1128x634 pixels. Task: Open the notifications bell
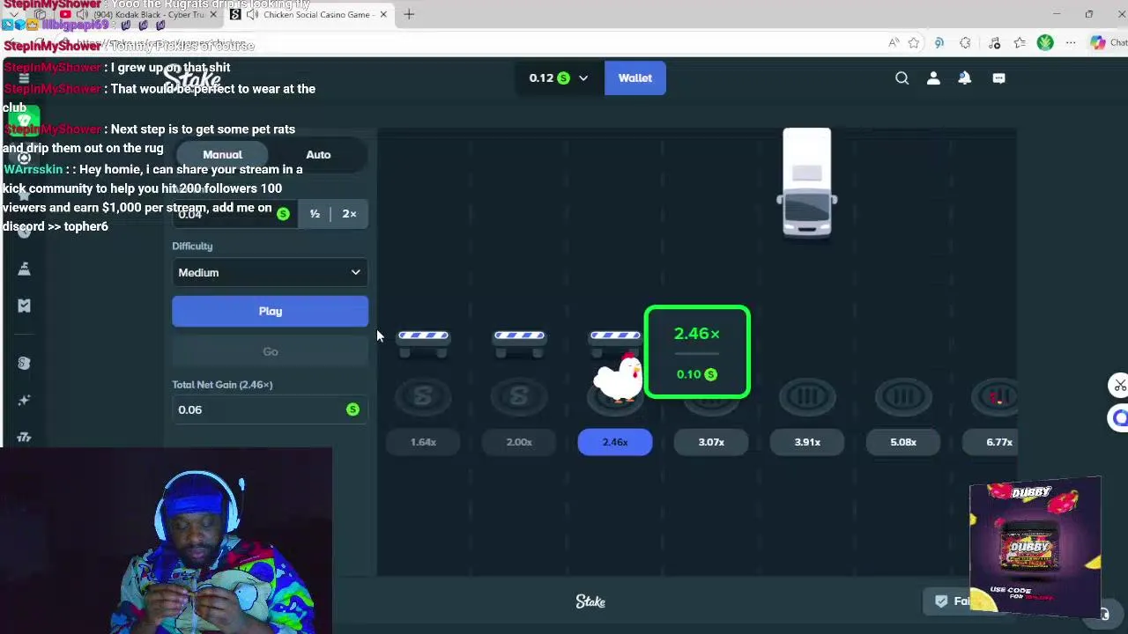965,78
